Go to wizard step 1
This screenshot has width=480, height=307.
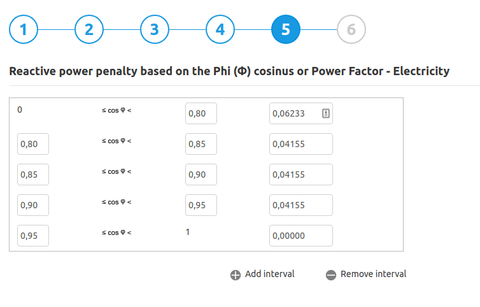(24, 29)
